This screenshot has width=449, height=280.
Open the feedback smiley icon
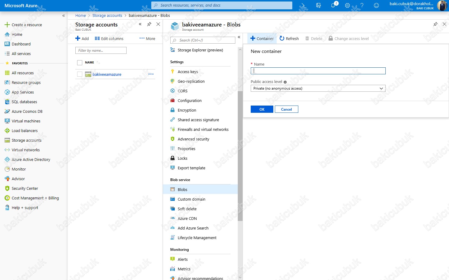pyautogui.click(x=376, y=5)
